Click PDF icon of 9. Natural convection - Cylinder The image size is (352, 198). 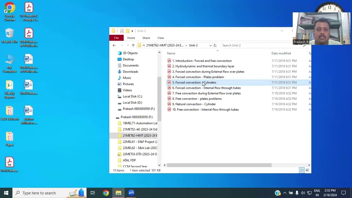[169, 104]
